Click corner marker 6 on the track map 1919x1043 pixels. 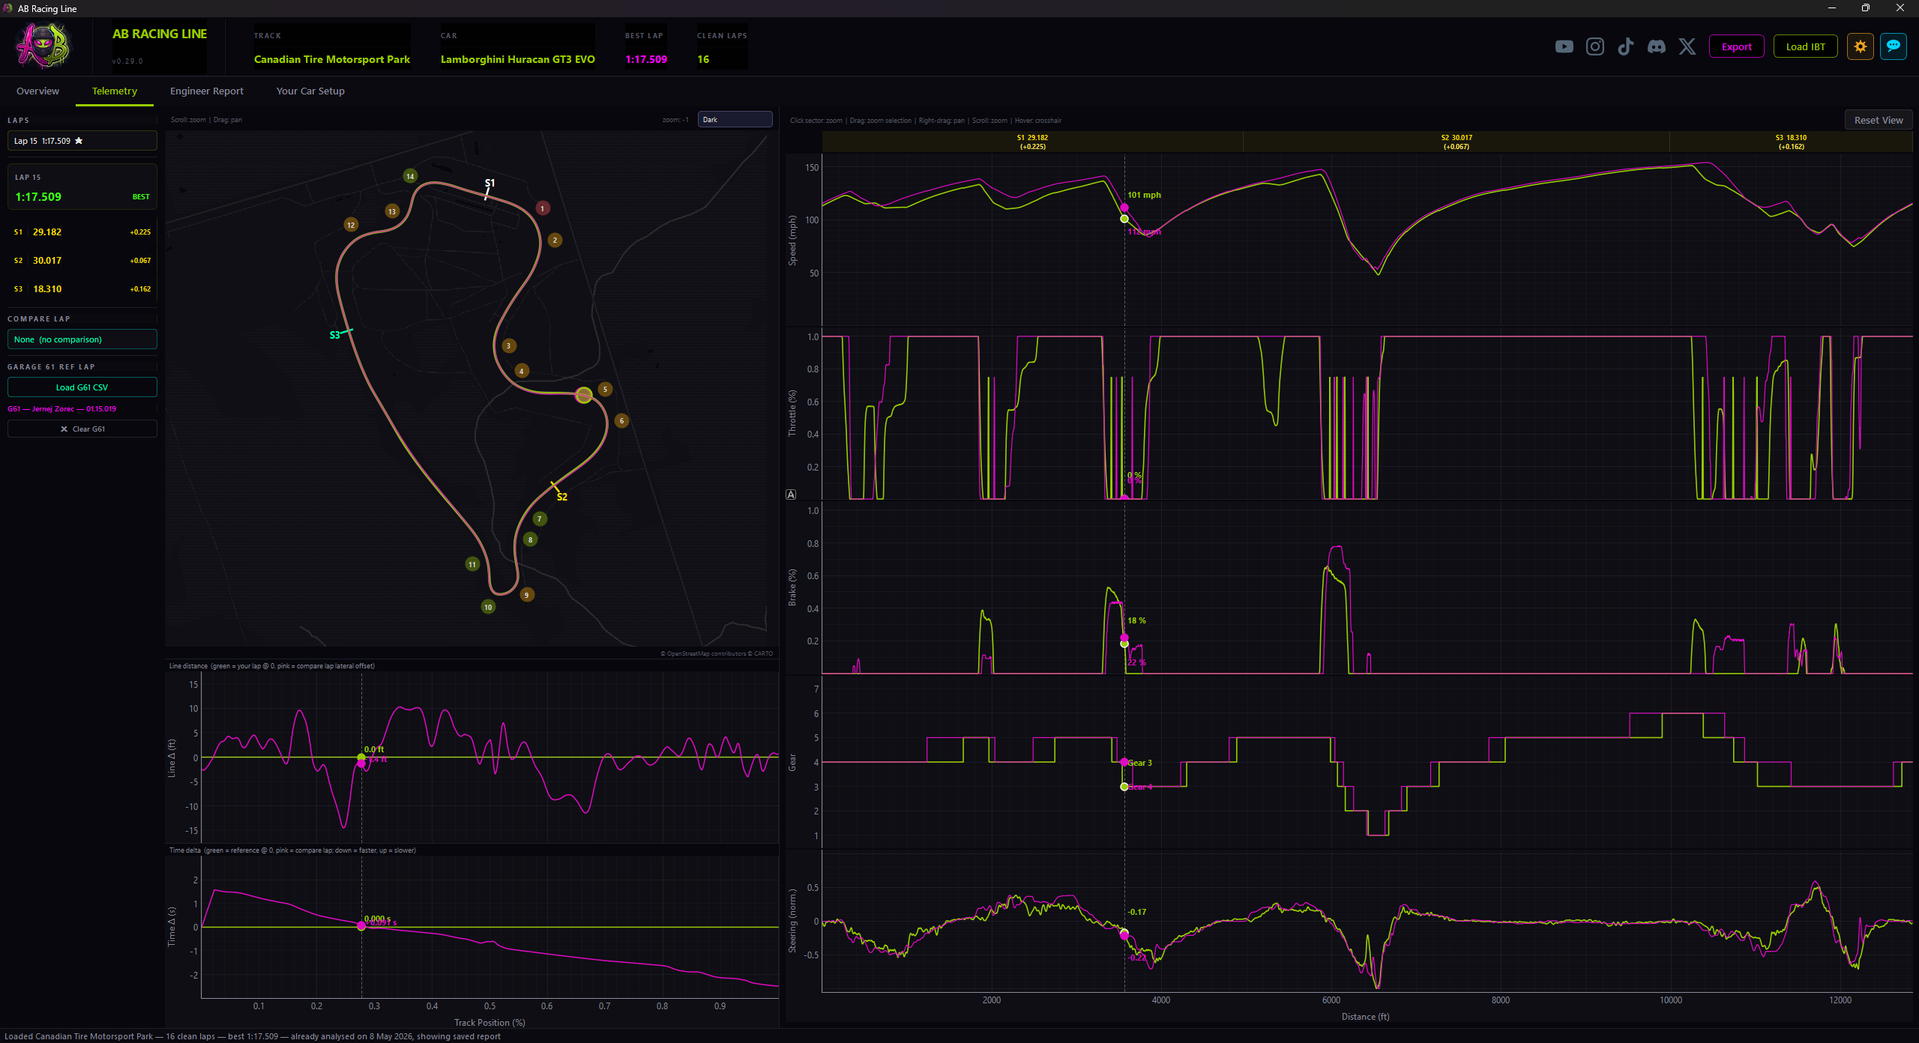click(621, 420)
